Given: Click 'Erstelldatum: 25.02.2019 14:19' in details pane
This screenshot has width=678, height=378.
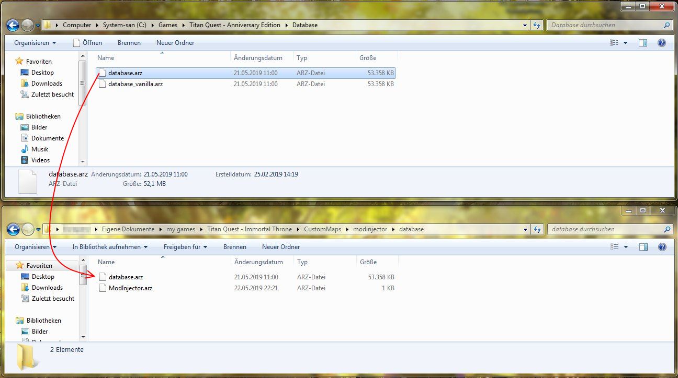Looking at the screenshot, I should coord(256,174).
